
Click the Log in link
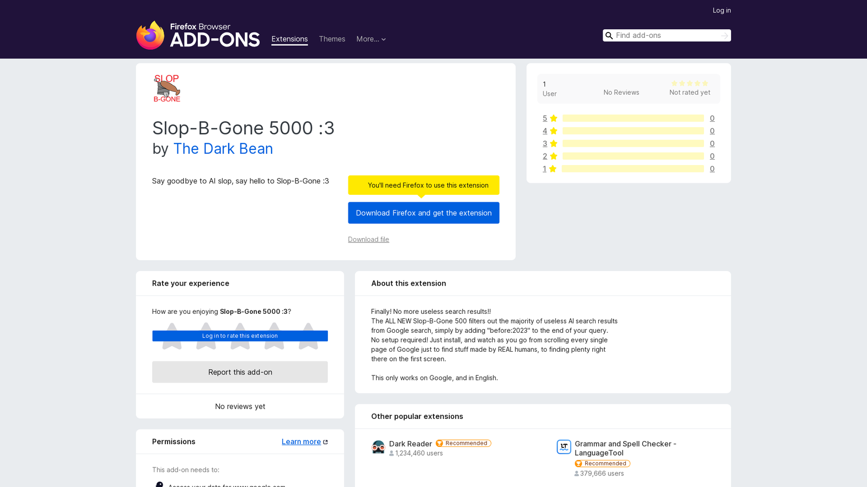pyautogui.click(x=722, y=10)
